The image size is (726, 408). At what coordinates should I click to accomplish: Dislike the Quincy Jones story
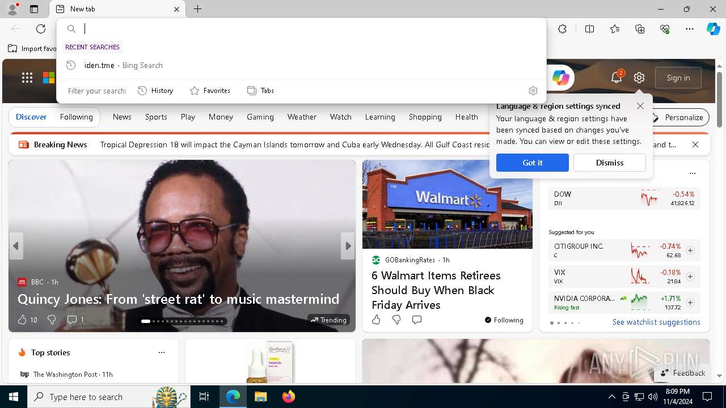(x=52, y=320)
